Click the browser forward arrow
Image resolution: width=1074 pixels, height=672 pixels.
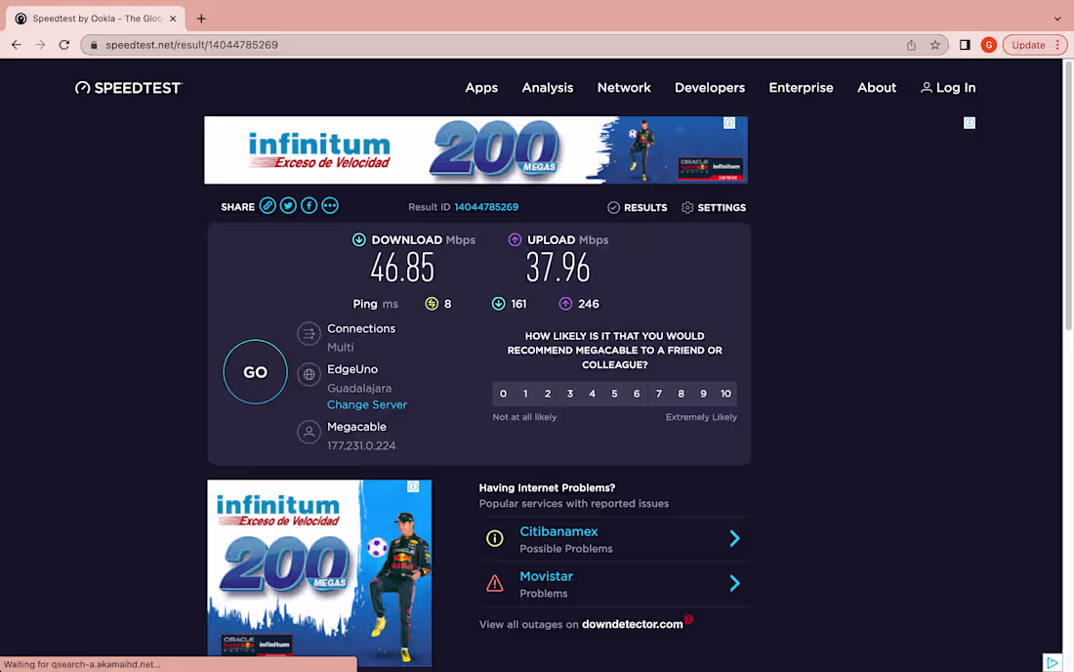point(40,45)
